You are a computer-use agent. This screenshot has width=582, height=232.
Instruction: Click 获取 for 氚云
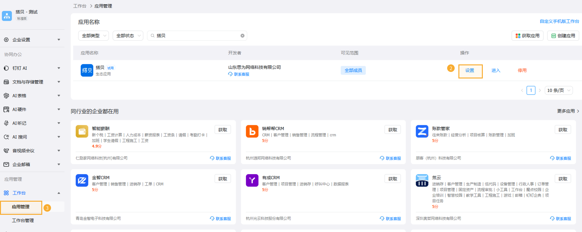coord(563,179)
